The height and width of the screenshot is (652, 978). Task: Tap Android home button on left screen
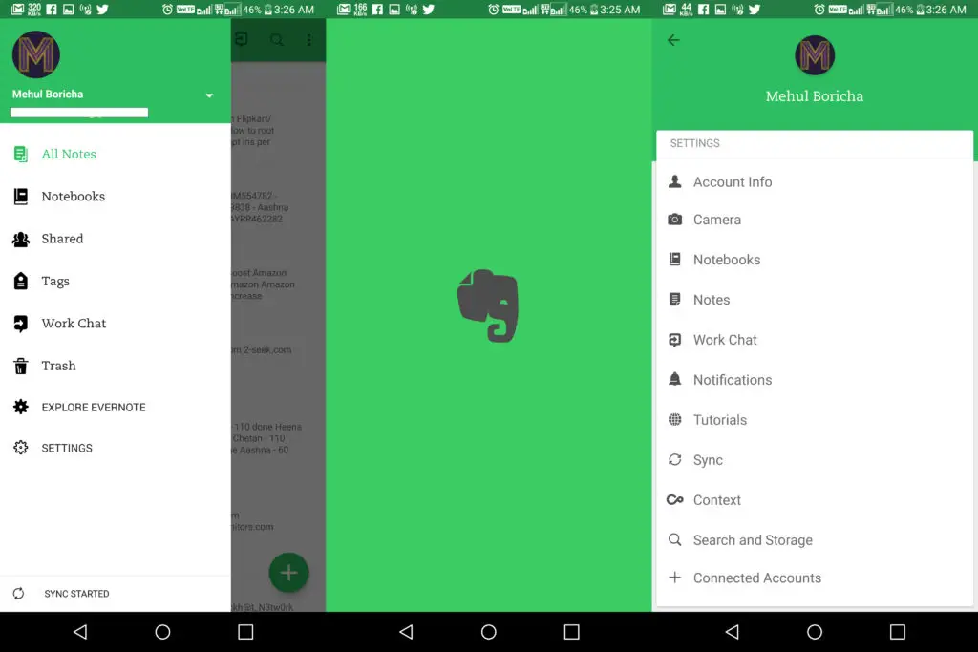(162, 632)
